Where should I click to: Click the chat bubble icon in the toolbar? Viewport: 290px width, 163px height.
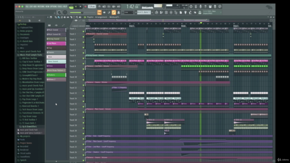[220, 6]
